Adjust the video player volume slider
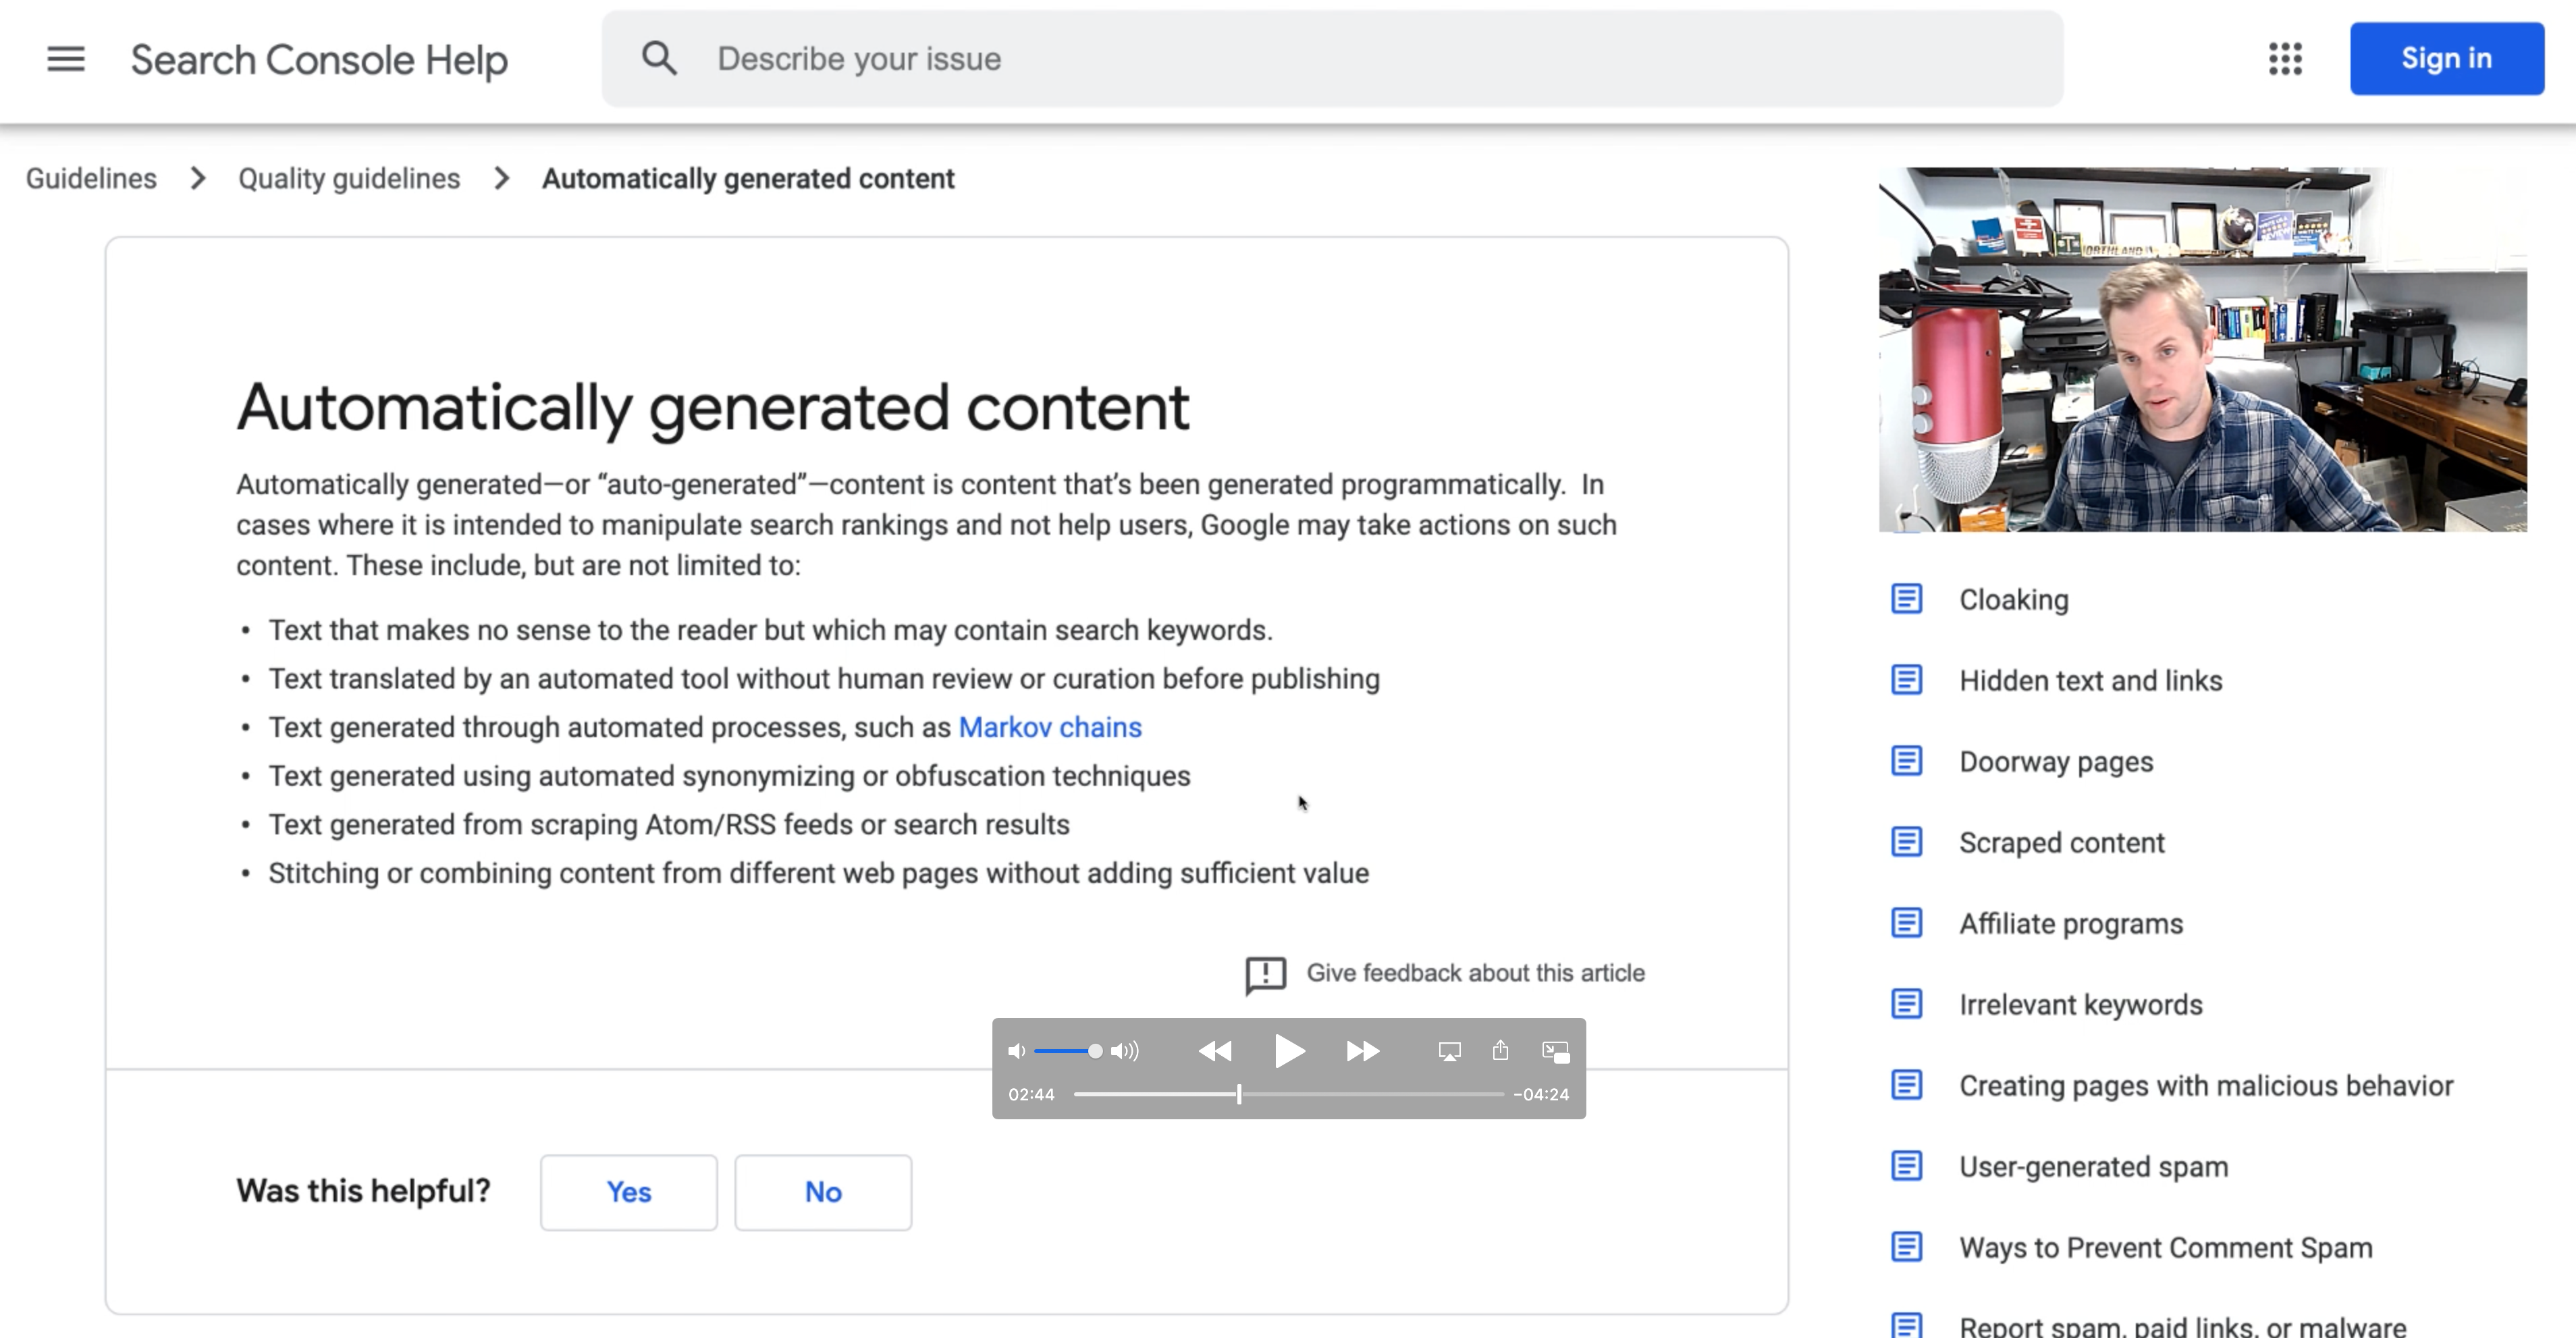Viewport: 2576px width, 1338px height. 1067,1051
